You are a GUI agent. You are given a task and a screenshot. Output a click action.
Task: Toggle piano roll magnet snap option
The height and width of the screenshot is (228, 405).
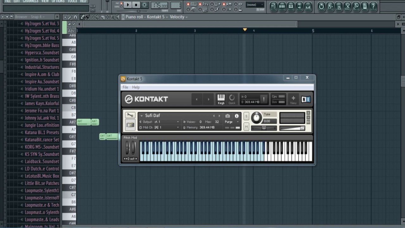click(75, 17)
